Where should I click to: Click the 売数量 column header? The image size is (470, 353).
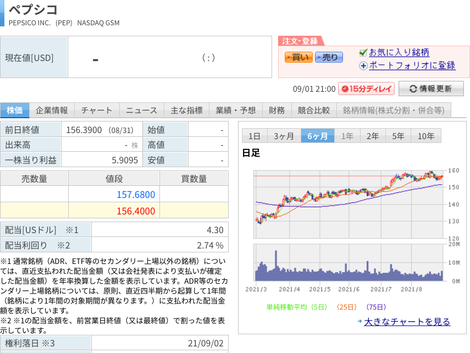tap(34, 179)
